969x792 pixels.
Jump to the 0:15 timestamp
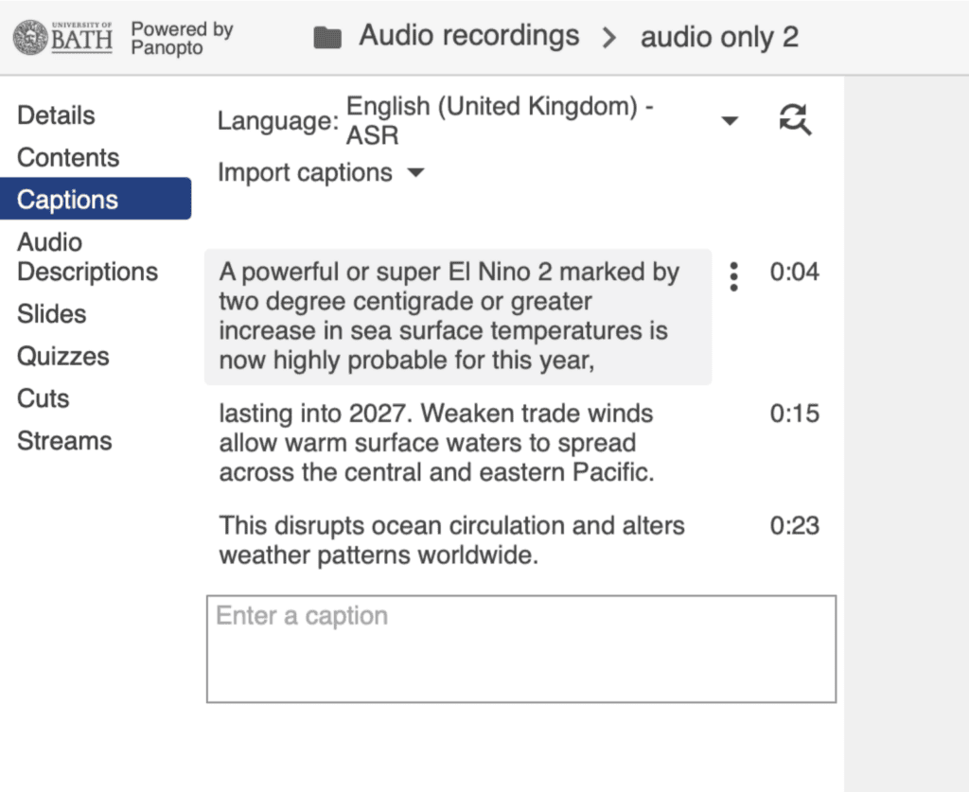point(794,414)
